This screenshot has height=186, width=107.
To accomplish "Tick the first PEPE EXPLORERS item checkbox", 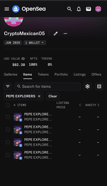I will tap(8, 117).
